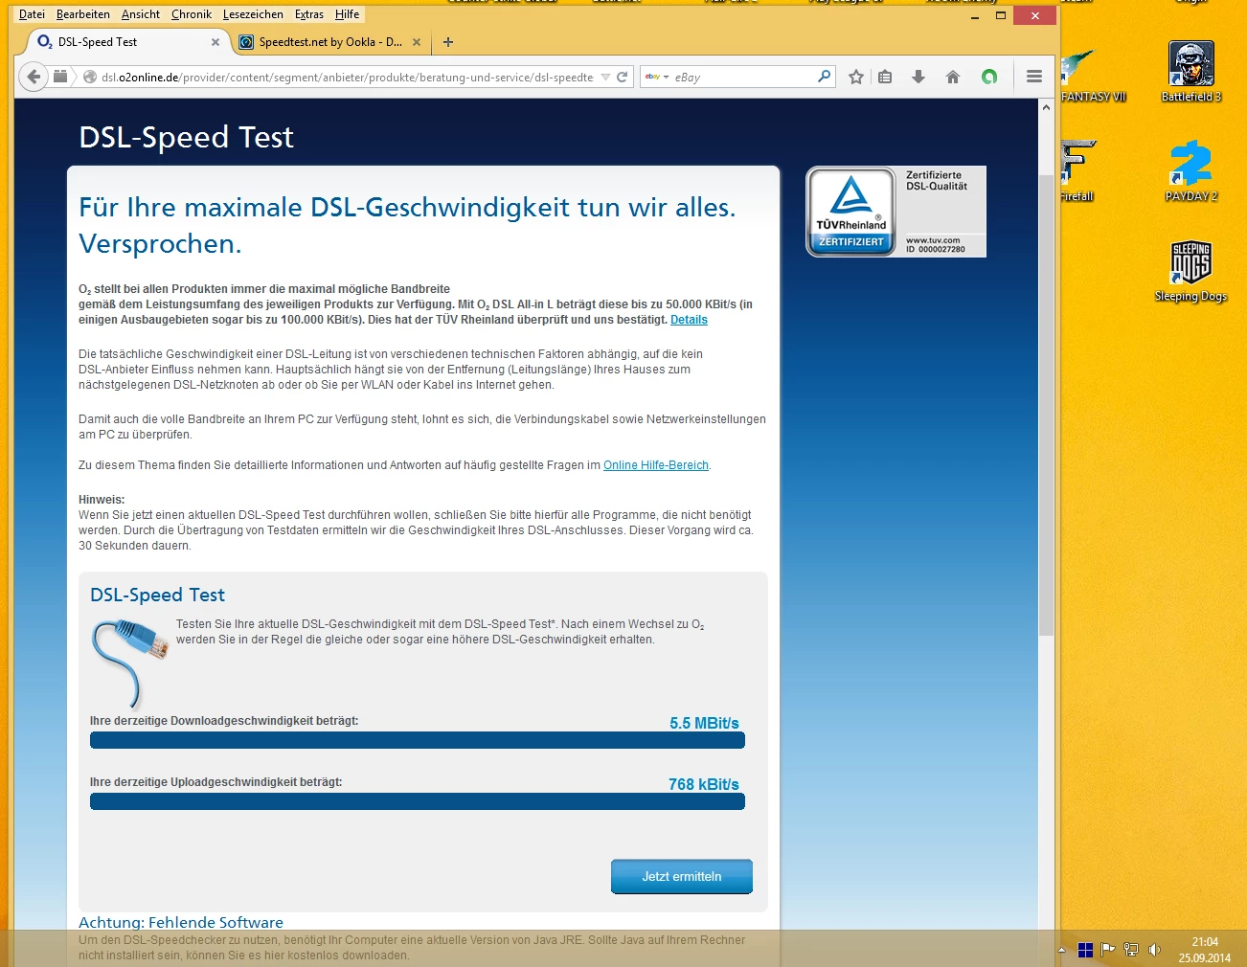
Task: Click the Ethernet cable image
Action: (x=129, y=662)
